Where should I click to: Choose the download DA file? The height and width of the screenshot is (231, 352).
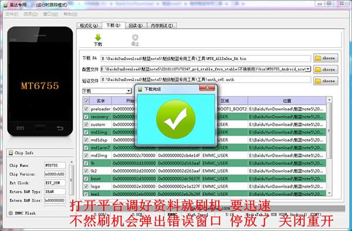pos(326,58)
